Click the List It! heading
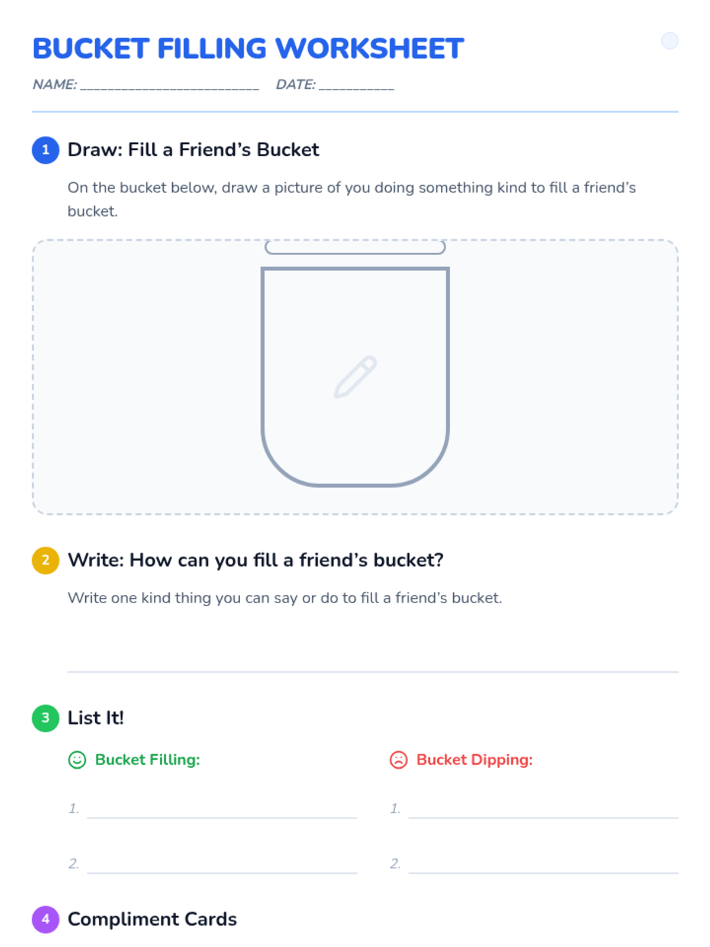Screen dimensions: 710x947 coord(95,718)
